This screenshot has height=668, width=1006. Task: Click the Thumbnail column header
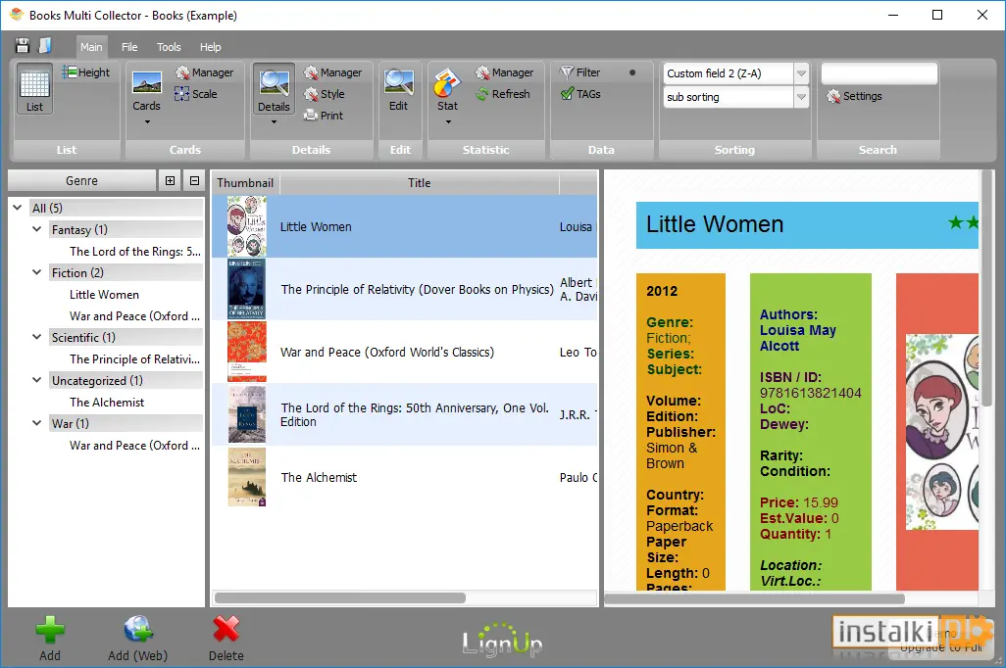[245, 183]
